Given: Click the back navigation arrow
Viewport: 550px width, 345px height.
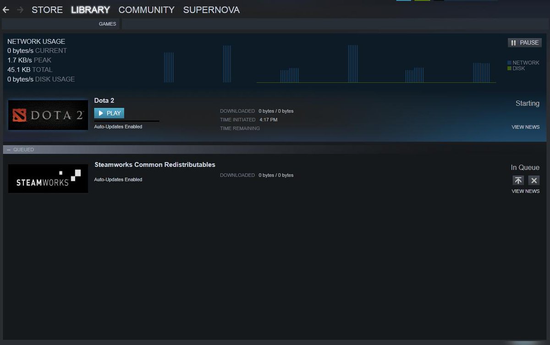Looking at the screenshot, I should pyautogui.click(x=5, y=10).
